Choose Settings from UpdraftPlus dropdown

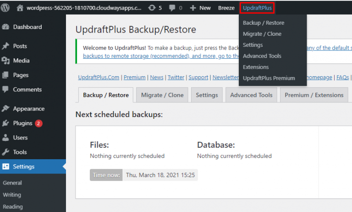coord(253,45)
